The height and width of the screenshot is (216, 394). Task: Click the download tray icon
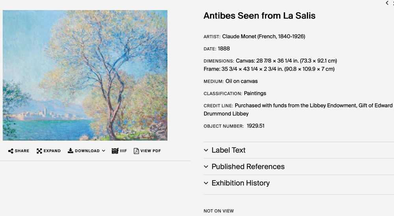coord(71,151)
